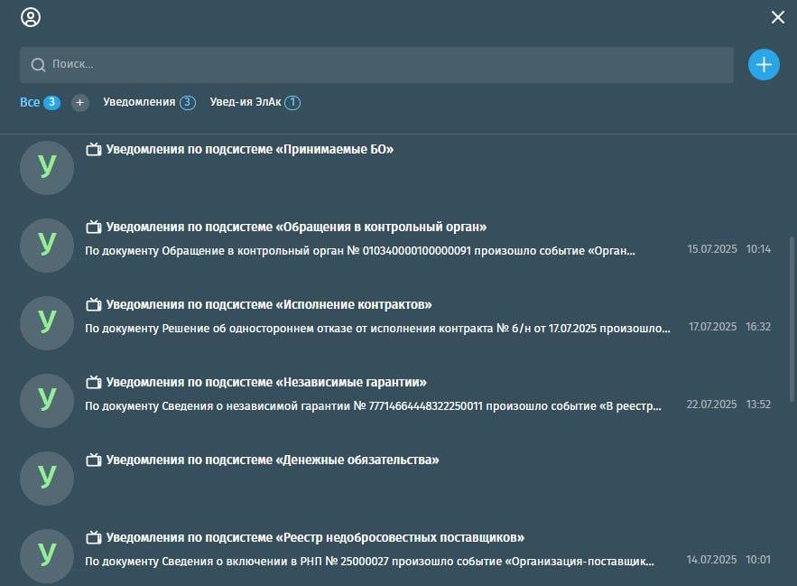797x586 pixels.
Task: Add a new filter tab with plus
Action: tap(80, 103)
